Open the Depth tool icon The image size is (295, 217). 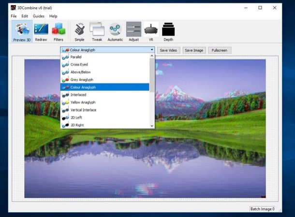[168, 29]
